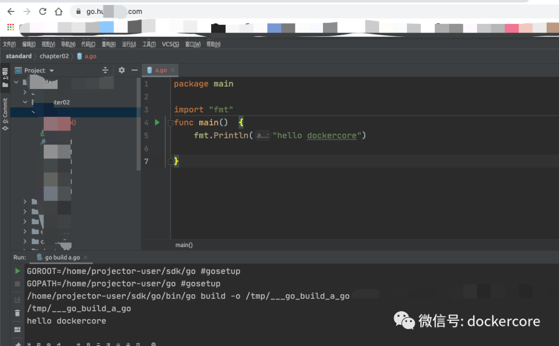The height and width of the screenshot is (346, 559).
Task: Open the 帮助(H) menu
Action: [x=214, y=44]
